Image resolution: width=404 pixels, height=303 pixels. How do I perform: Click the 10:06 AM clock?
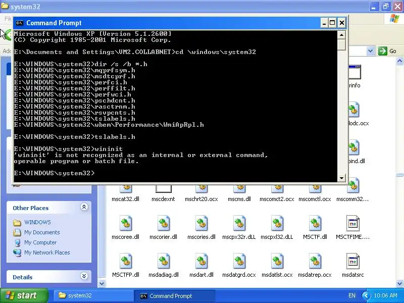point(385,295)
